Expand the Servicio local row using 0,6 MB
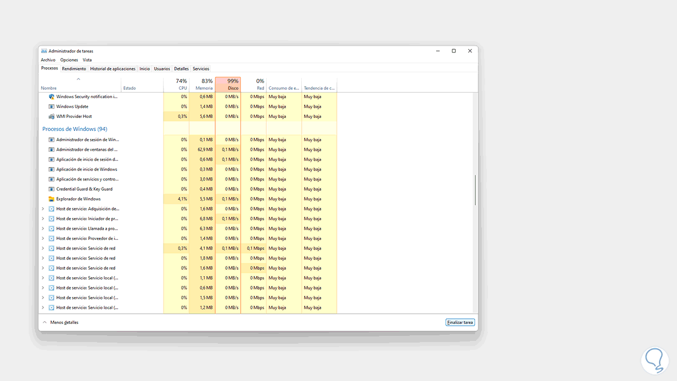The height and width of the screenshot is (381, 677). (43, 288)
